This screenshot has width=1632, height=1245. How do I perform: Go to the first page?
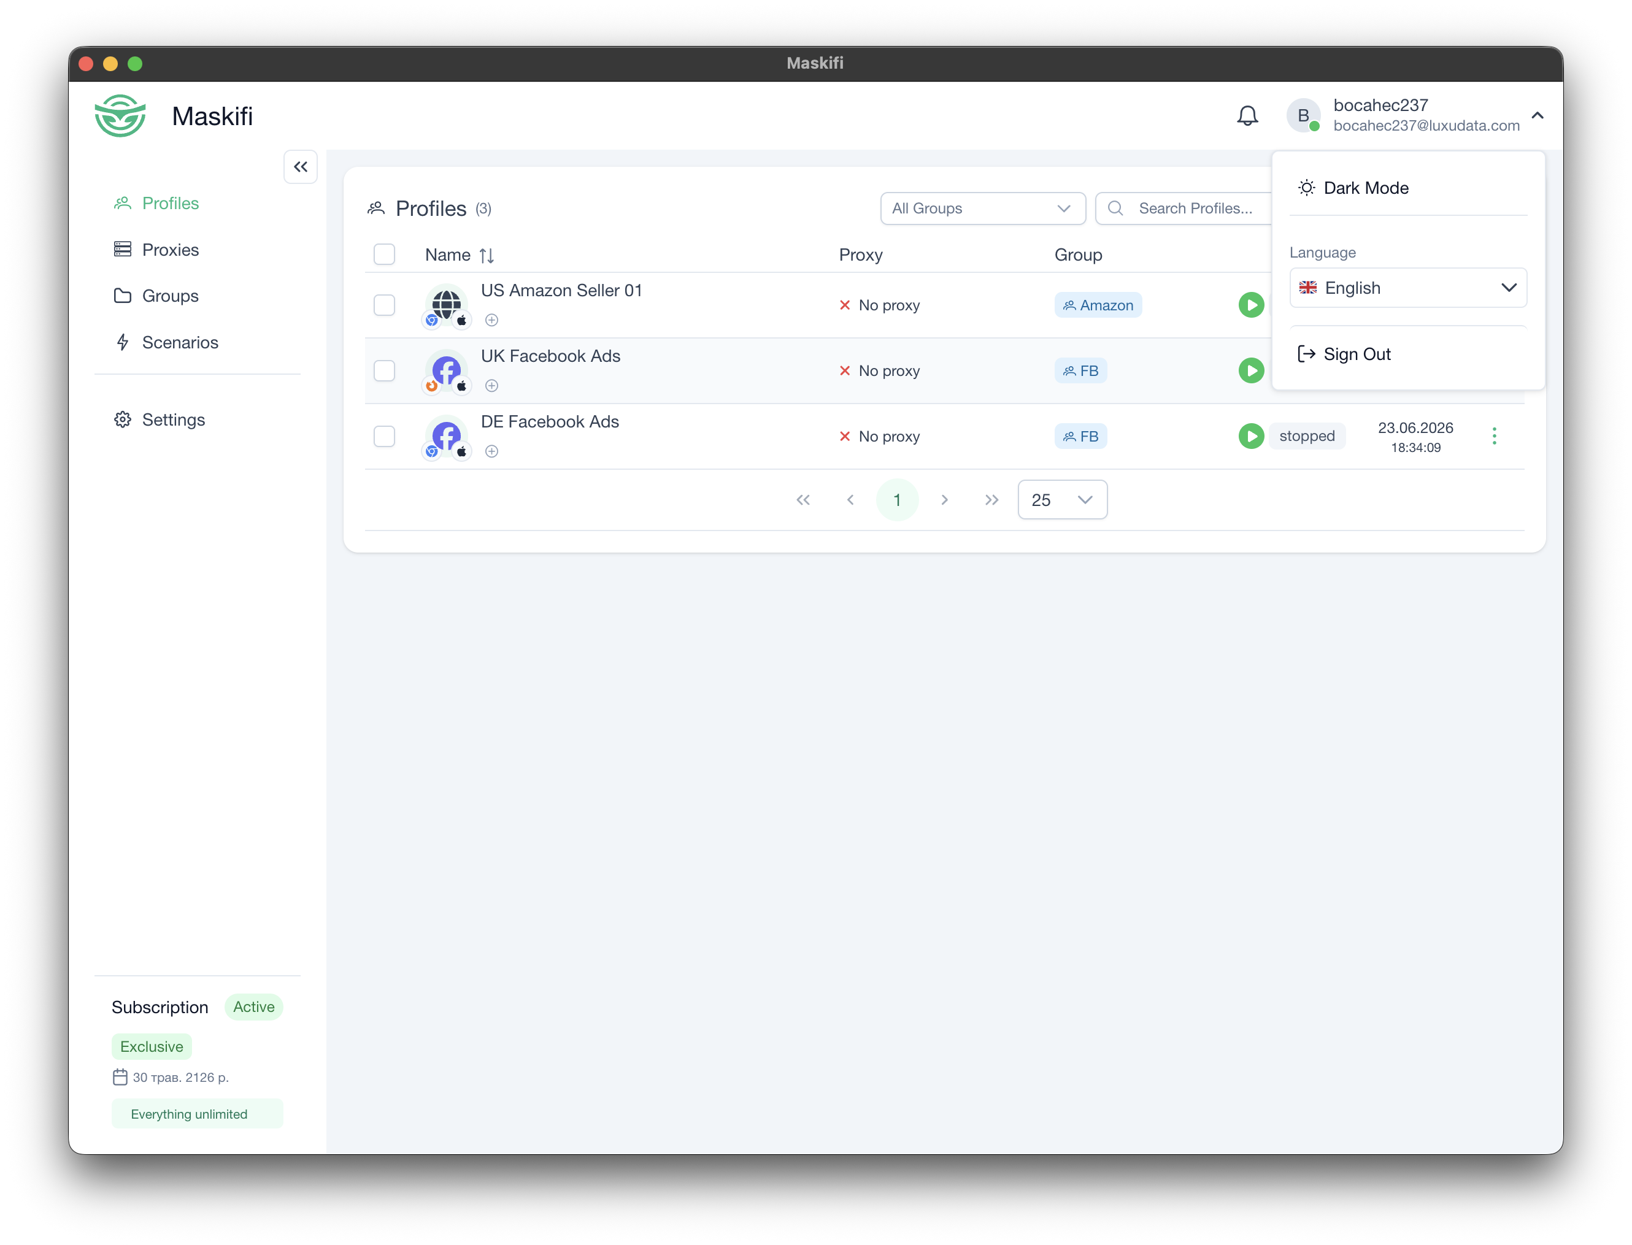click(803, 500)
